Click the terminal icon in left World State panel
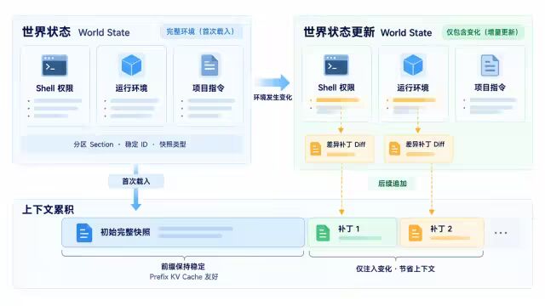 coord(54,65)
